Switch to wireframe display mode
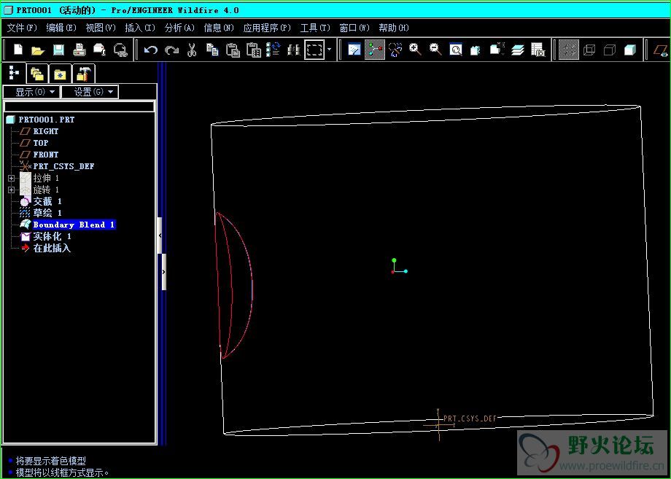The height and width of the screenshot is (479, 671). click(569, 50)
